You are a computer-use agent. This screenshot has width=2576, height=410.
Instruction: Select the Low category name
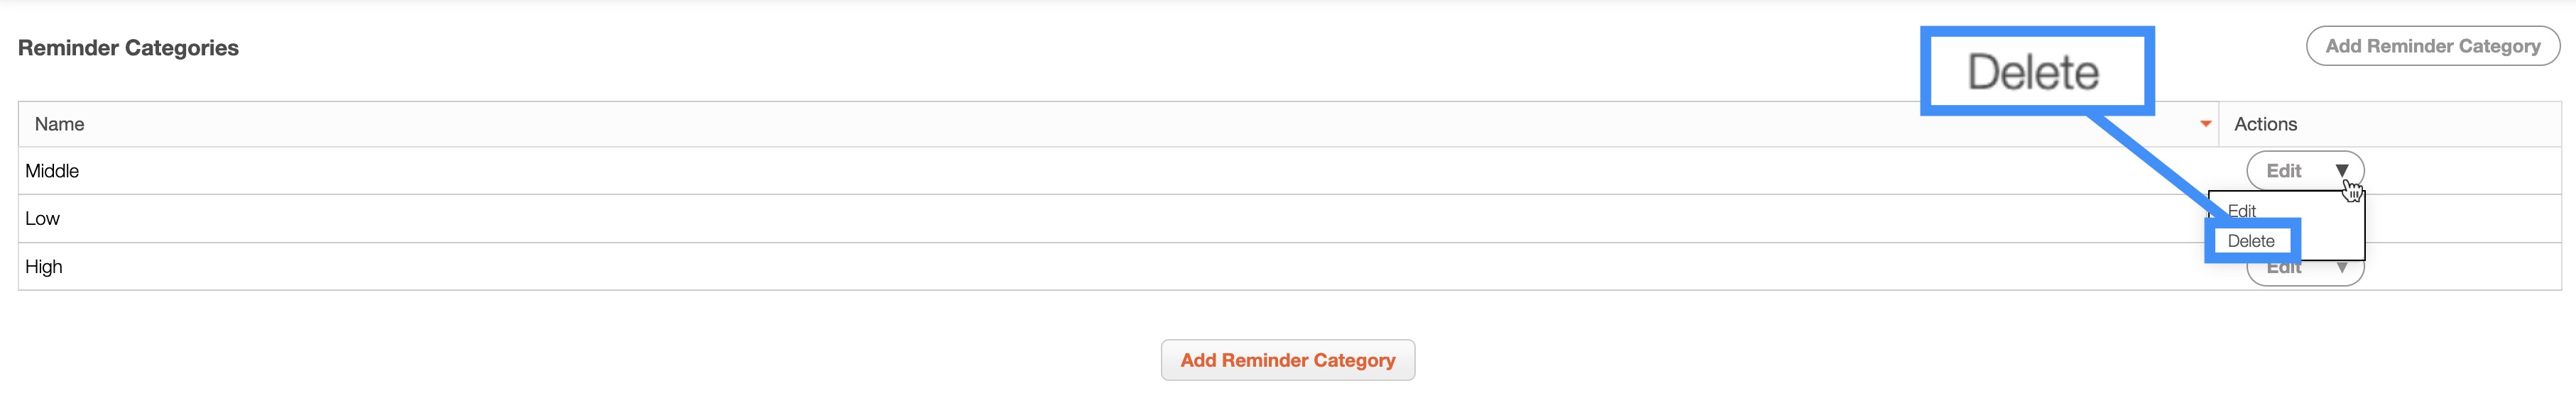43,219
